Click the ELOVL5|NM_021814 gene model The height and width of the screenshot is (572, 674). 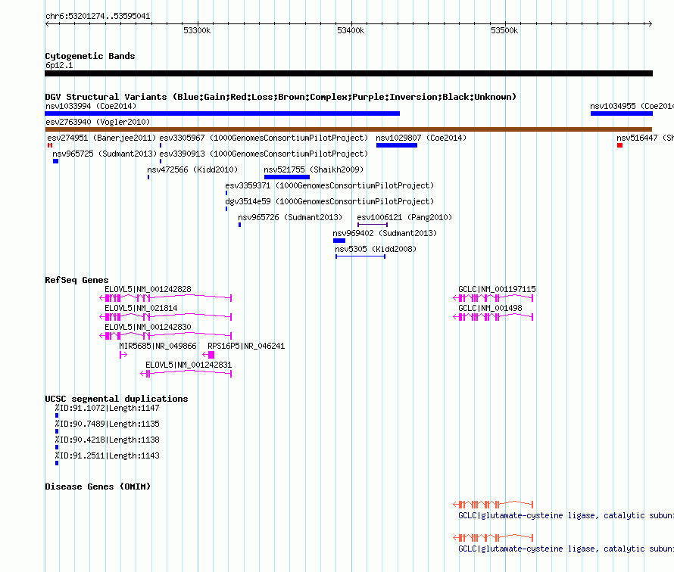166,317
